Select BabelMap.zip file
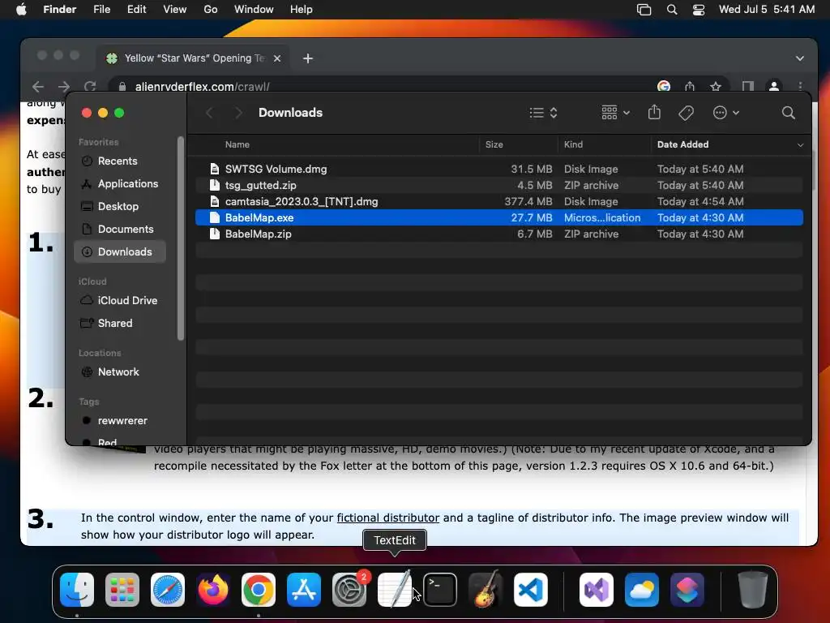 point(499,234)
